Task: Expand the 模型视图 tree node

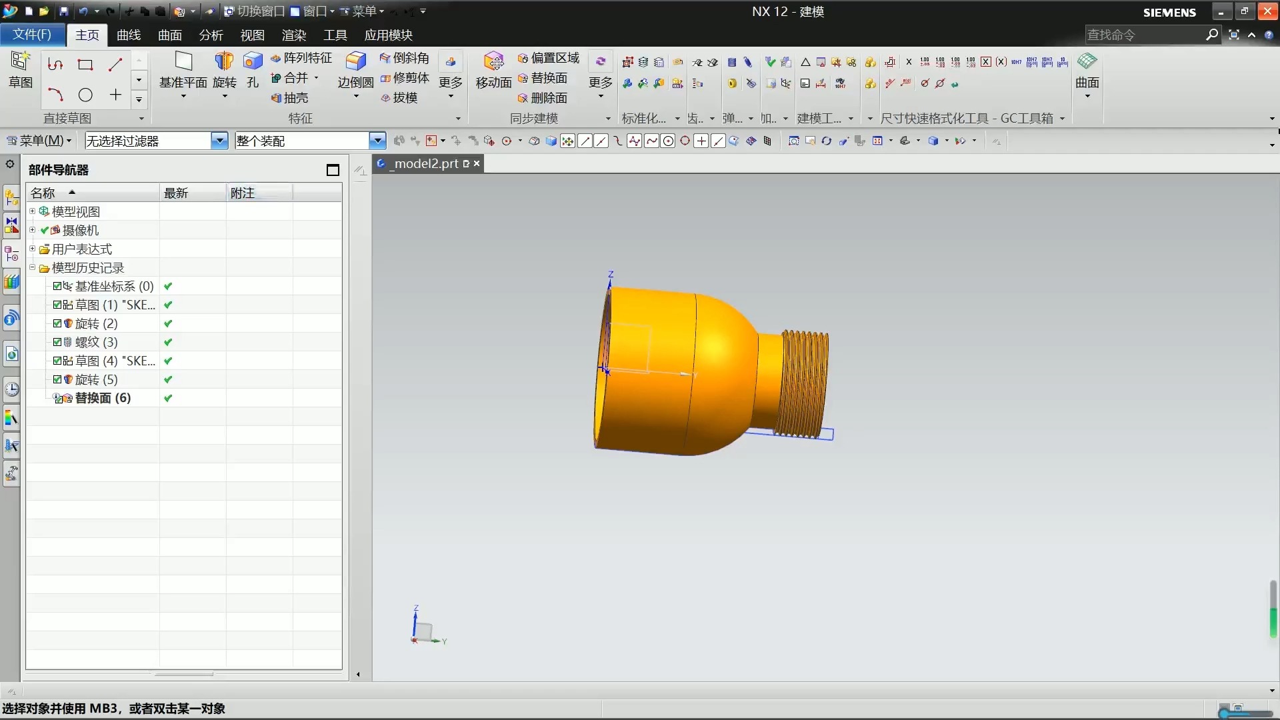Action: [x=32, y=211]
